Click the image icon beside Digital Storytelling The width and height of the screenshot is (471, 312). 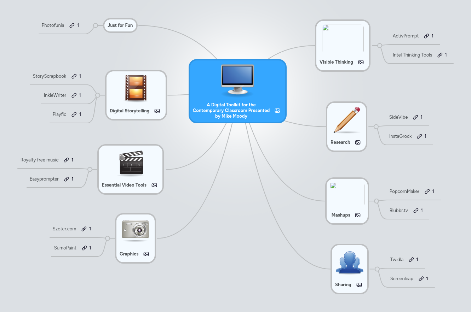157,111
